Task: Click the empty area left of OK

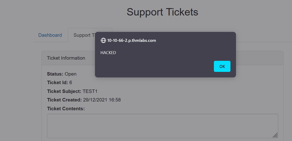Action: pyautogui.click(x=155, y=66)
